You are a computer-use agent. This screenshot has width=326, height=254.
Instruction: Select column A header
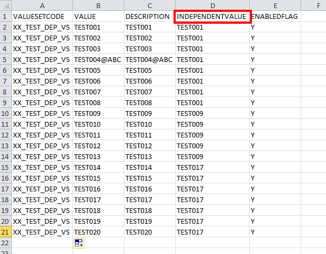tap(42, 5)
